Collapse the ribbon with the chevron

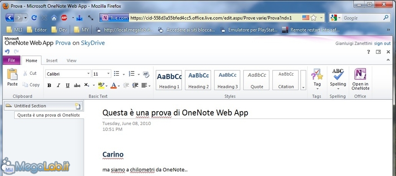[388, 60]
